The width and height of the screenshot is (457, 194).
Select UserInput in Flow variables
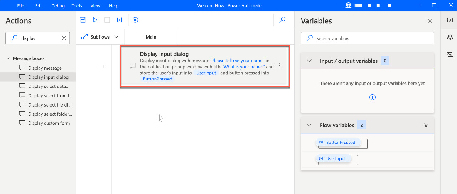(x=334, y=158)
